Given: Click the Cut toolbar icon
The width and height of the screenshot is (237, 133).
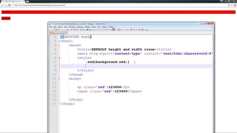Looking at the screenshot, I should (x=71, y=30).
